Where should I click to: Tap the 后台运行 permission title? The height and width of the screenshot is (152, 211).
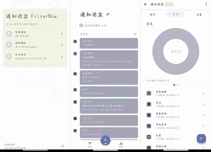21,55
